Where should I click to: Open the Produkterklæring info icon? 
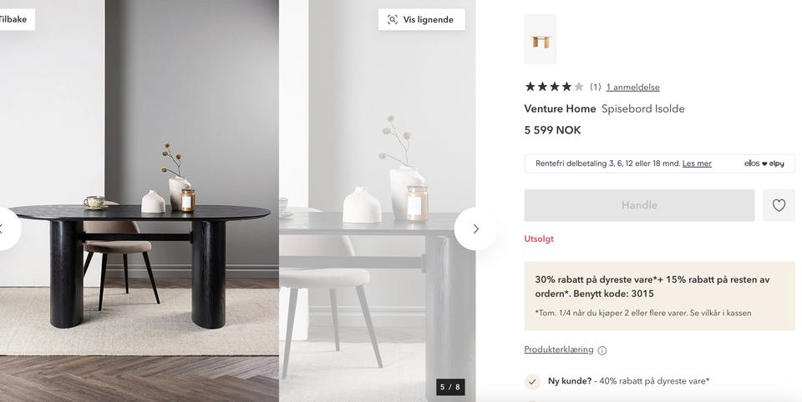coord(602,350)
